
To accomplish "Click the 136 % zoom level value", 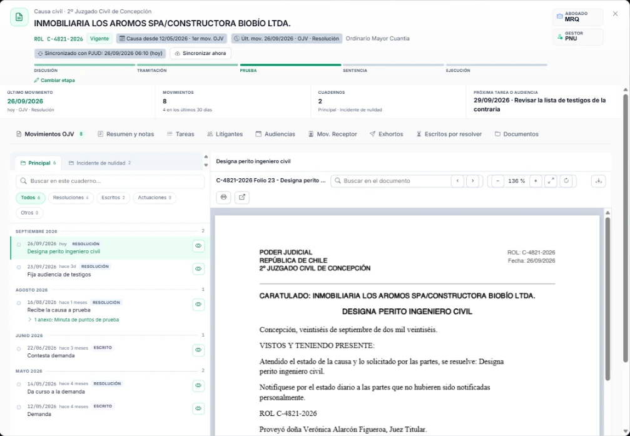I will tap(516, 181).
